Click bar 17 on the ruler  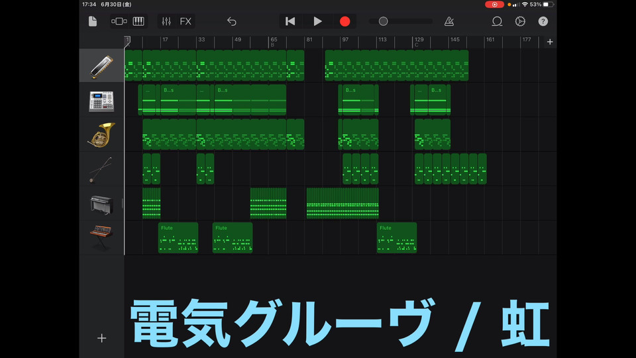click(x=165, y=39)
